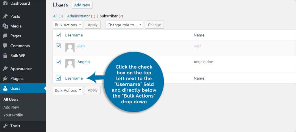
Task: Click the Plugins plug icon
Action: coord(5,78)
